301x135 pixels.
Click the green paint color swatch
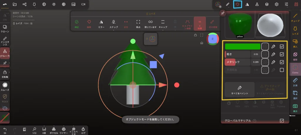243,46
